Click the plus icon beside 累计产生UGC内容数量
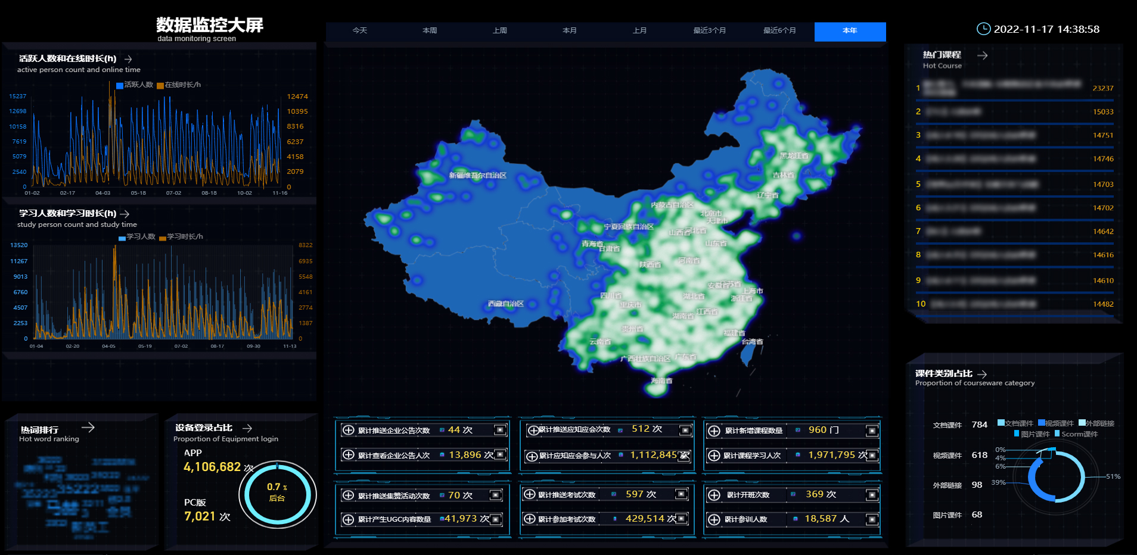1137x555 pixels. pos(349,519)
